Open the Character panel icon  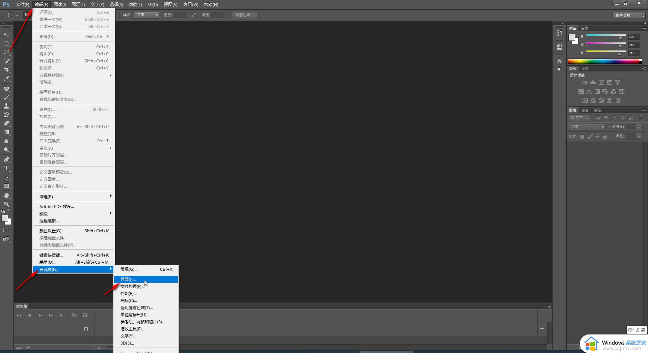point(560,61)
